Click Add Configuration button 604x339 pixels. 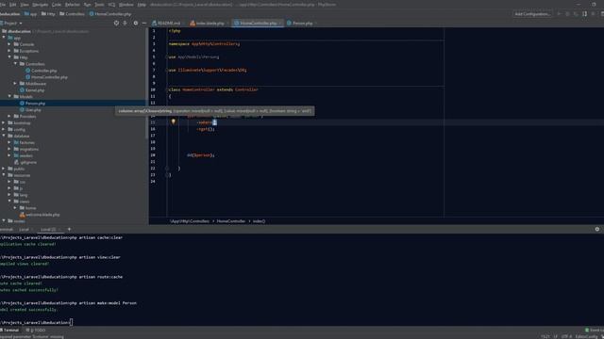point(532,14)
